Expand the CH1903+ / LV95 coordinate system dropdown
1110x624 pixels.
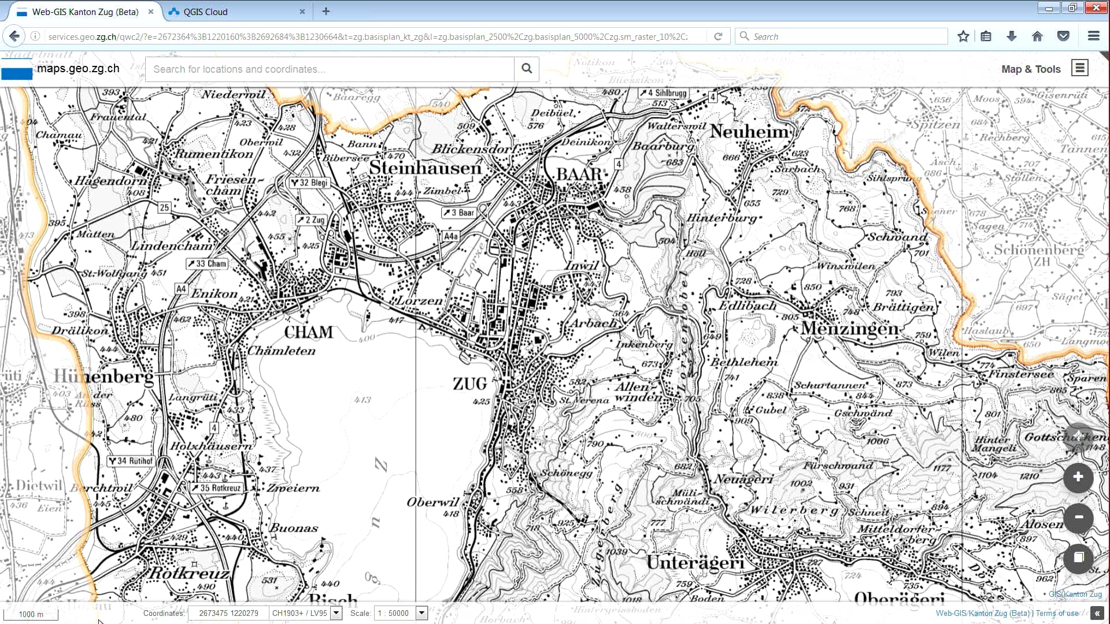(336, 613)
